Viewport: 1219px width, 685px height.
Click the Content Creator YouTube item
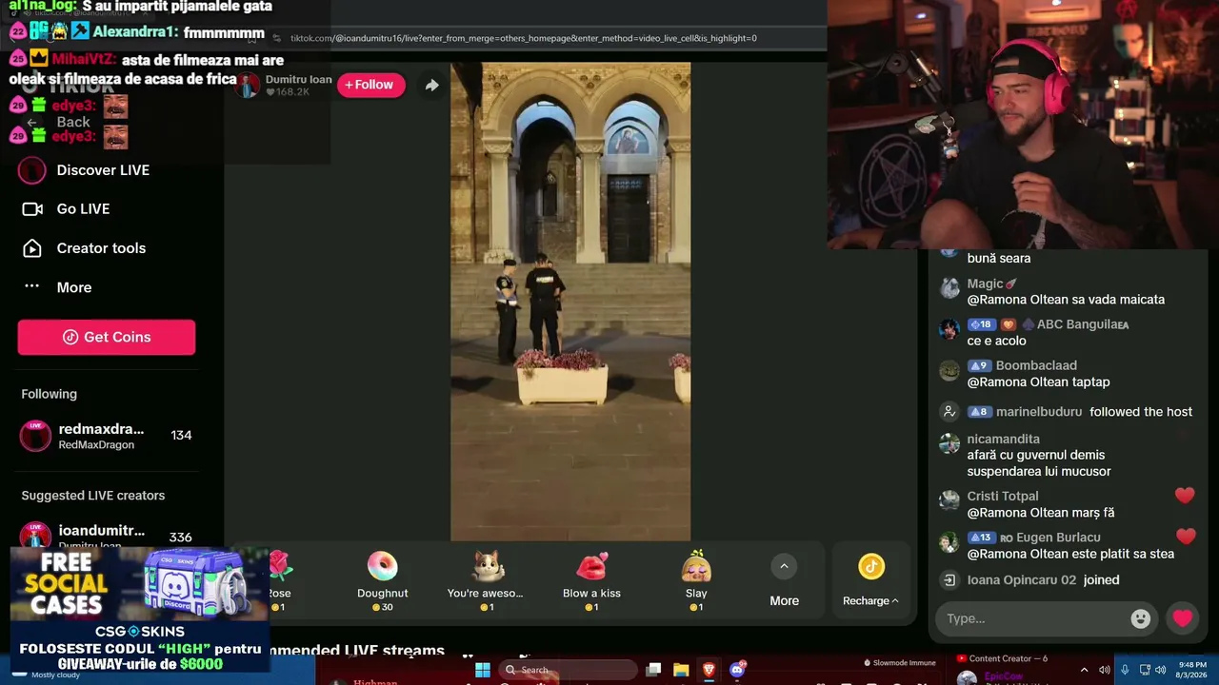pos(1002,658)
